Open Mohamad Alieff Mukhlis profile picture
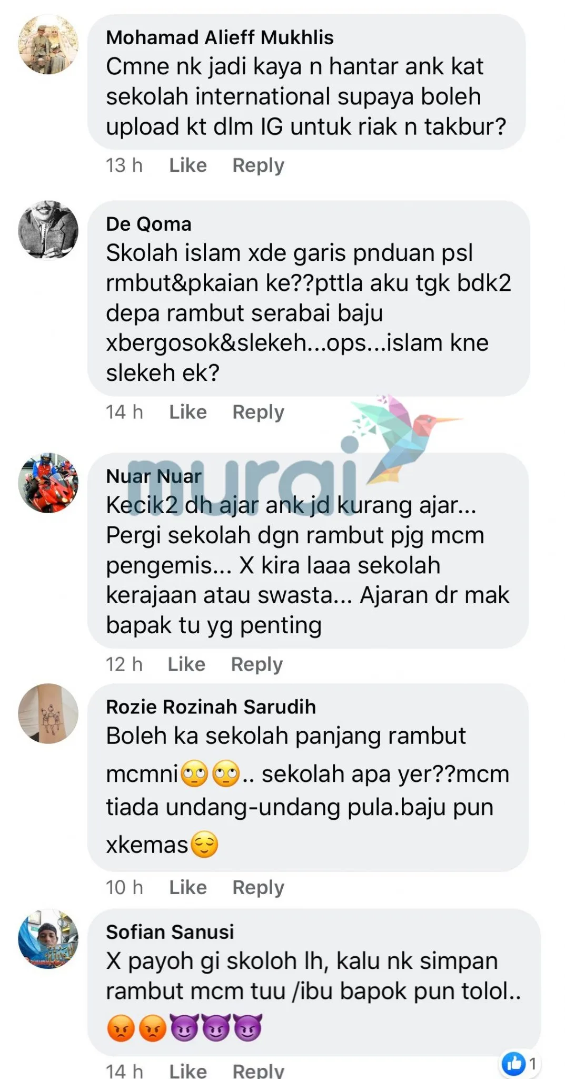Image resolution: width=565 pixels, height=1079 pixels. tap(48, 44)
